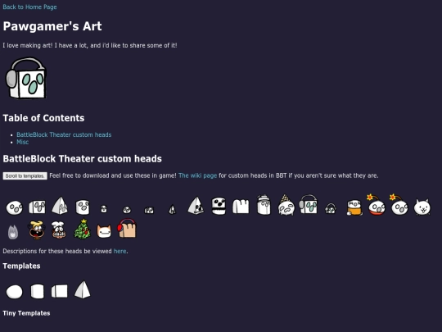Pick the chef hat mustache head
The width and height of the screenshot is (442, 332).
pos(59,230)
